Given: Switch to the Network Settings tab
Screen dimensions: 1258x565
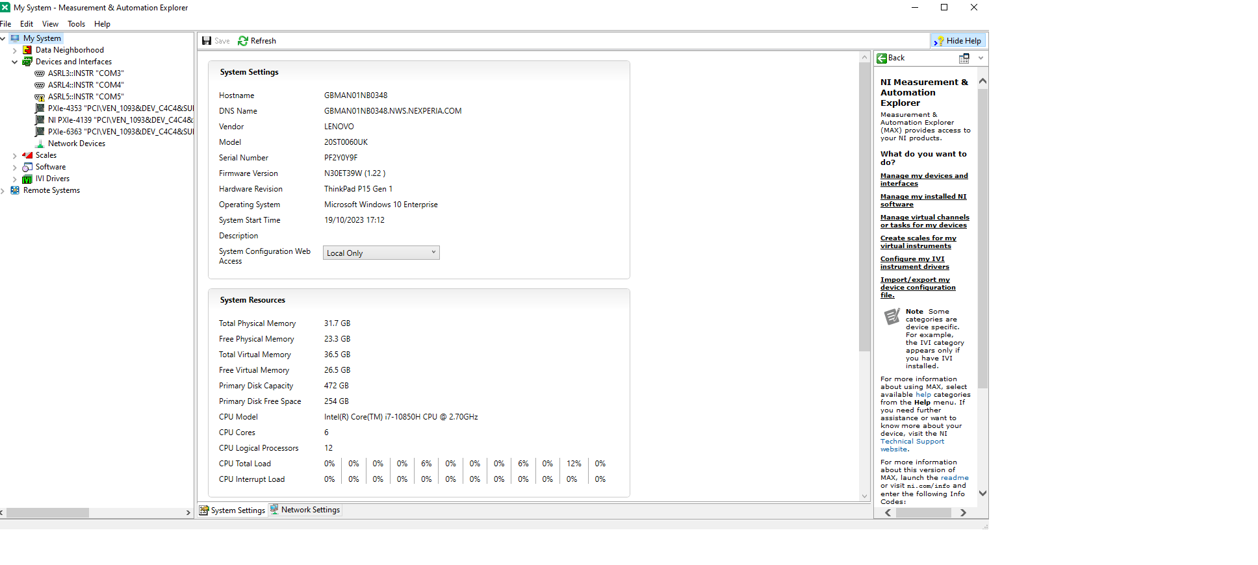Looking at the screenshot, I should coord(305,510).
